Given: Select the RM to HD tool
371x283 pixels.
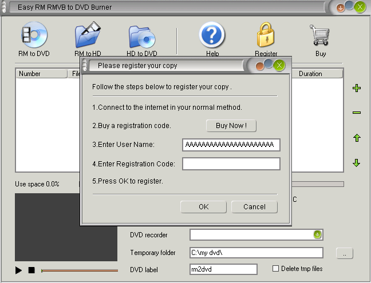Looking at the screenshot, I should tap(88, 39).
